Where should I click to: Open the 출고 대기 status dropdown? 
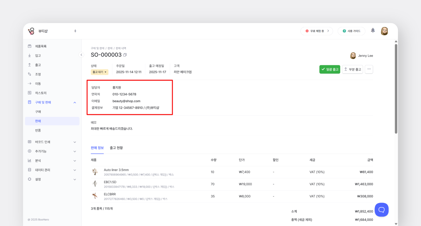pos(100,72)
